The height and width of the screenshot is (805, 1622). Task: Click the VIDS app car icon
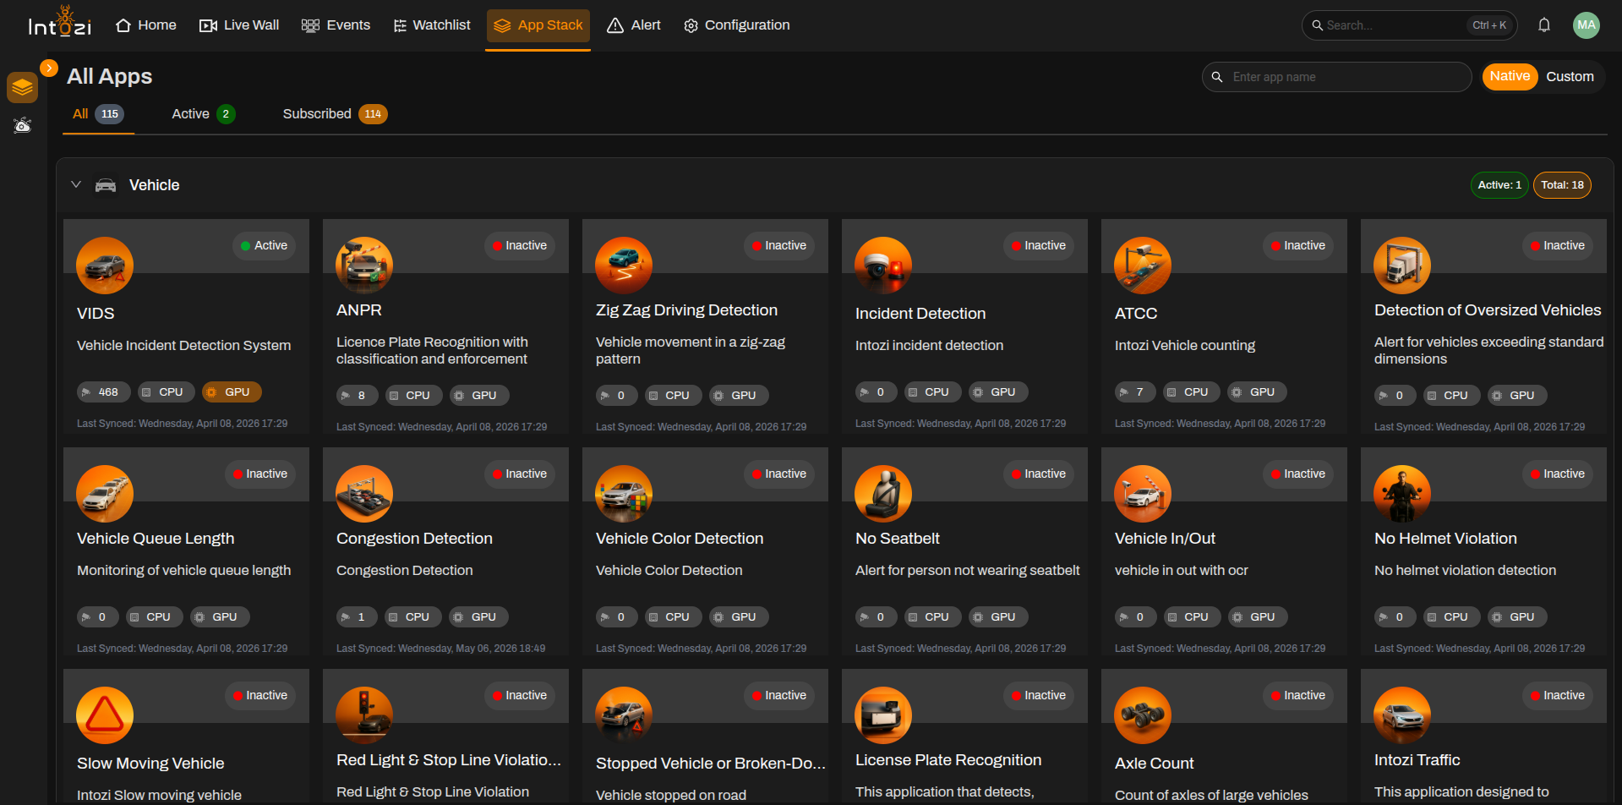pyautogui.click(x=105, y=266)
